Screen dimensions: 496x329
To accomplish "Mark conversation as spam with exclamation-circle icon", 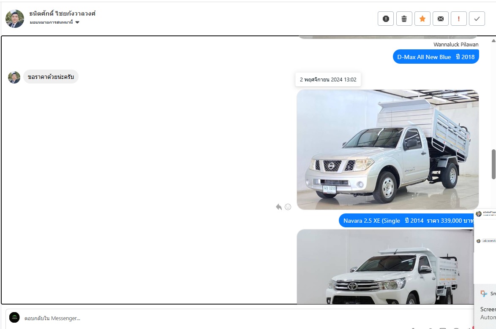I will point(386,19).
